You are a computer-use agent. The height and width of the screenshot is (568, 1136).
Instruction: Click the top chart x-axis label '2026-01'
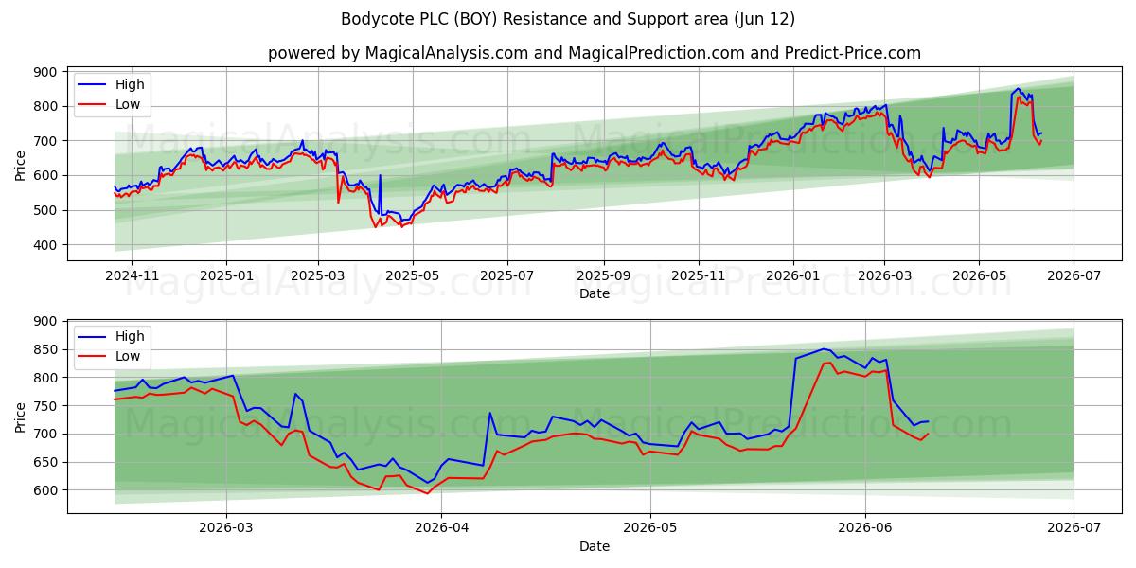pyautogui.click(x=793, y=278)
